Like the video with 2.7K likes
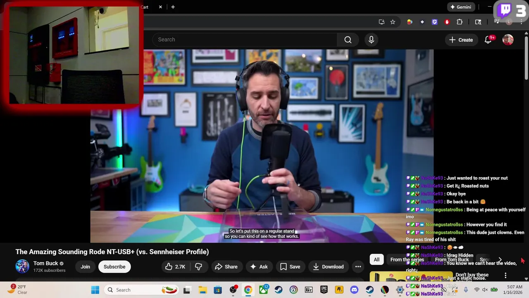The width and height of the screenshot is (529, 298). pyautogui.click(x=175, y=267)
